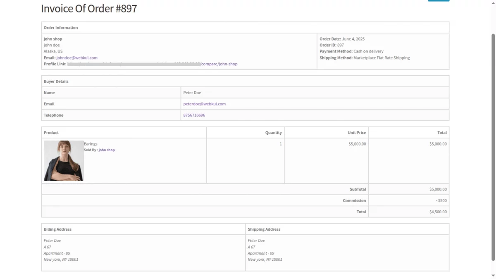Select the SubTotal $5,000.00 value

pyautogui.click(x=436, y=189)
